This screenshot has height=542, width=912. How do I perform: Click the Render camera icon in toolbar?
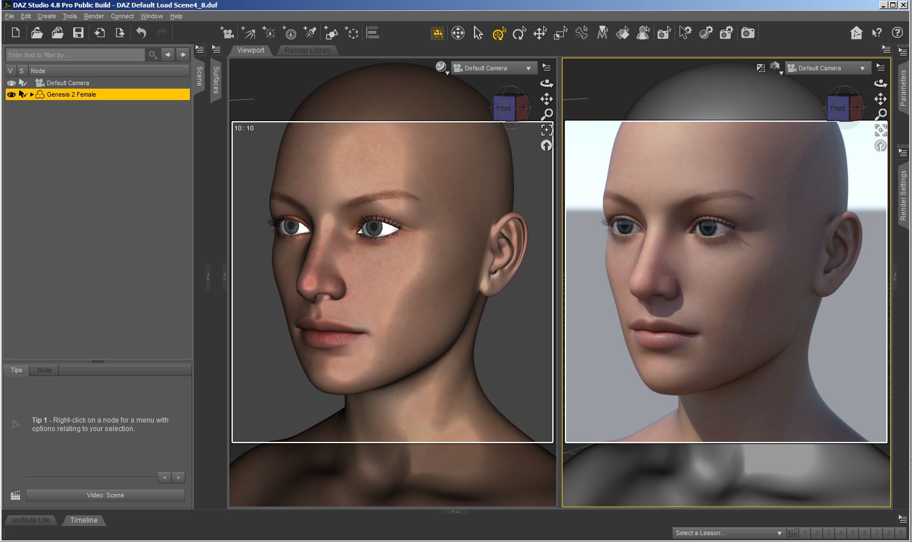tap(747, 33)
